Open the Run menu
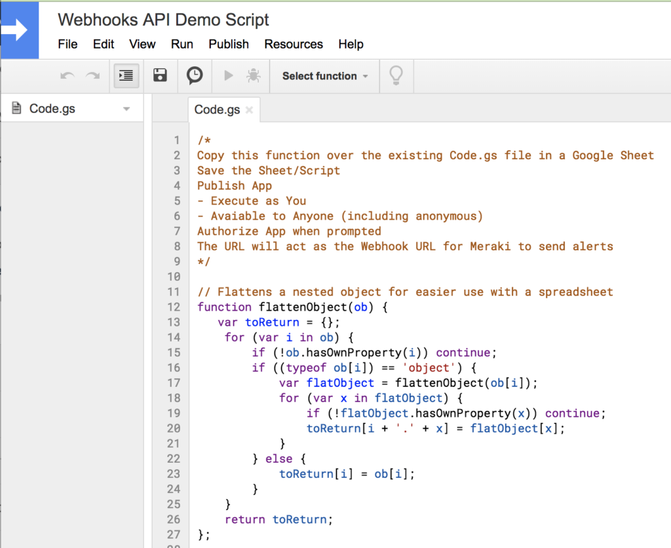The height and width of the screenshot is (548, 671). [182, 44]
